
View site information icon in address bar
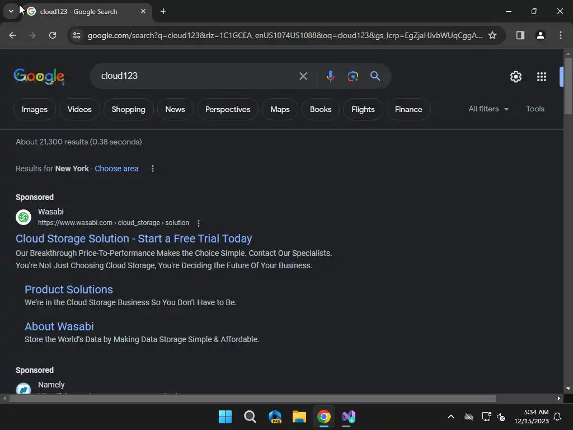pos(76,35)
